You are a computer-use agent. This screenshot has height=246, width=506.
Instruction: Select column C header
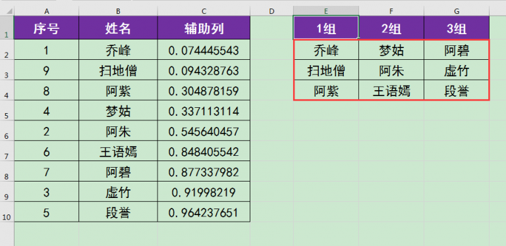pos(204,11)
